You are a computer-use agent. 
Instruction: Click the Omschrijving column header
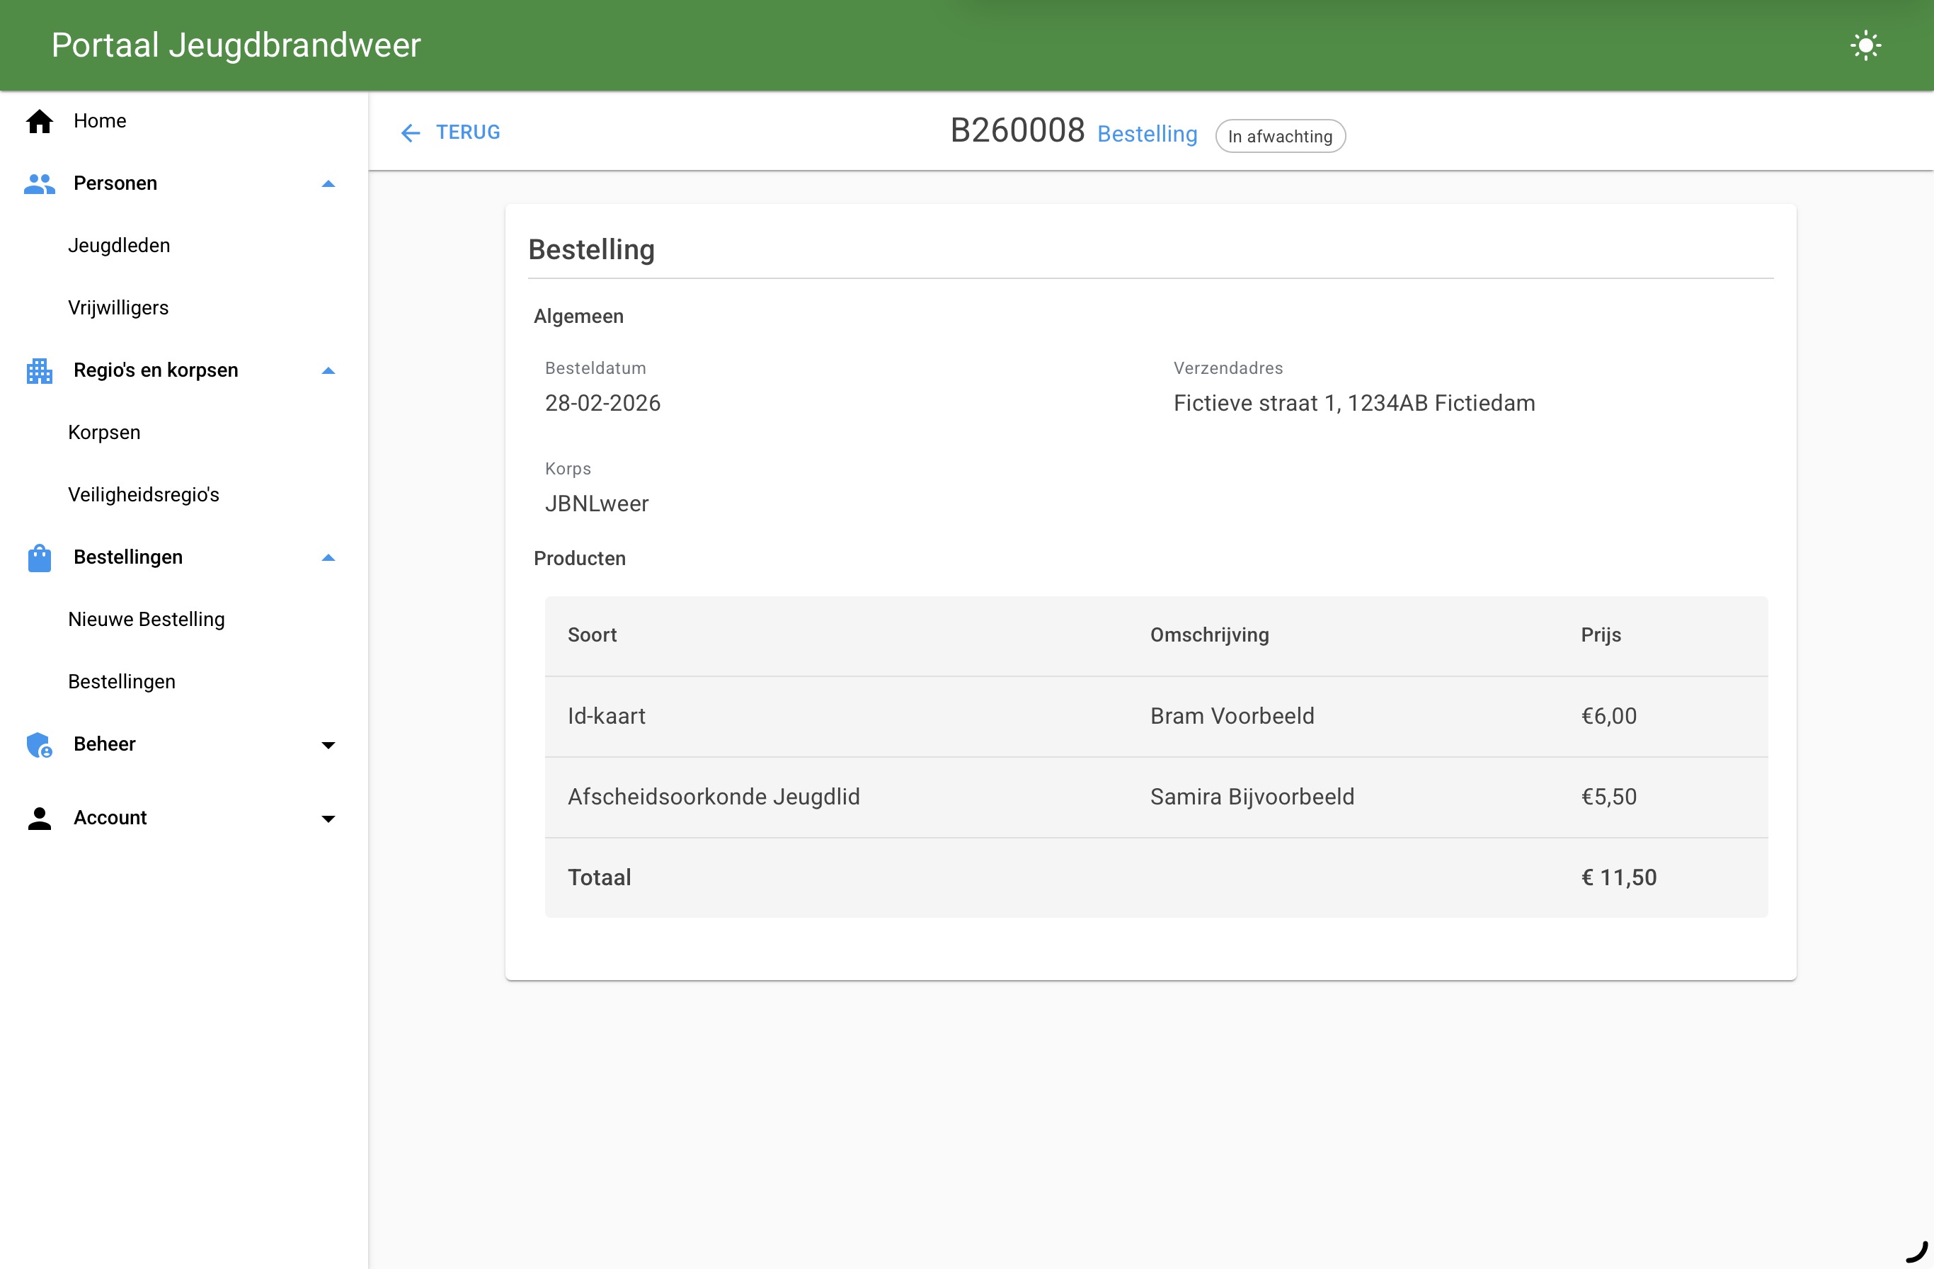point(1209,635)
